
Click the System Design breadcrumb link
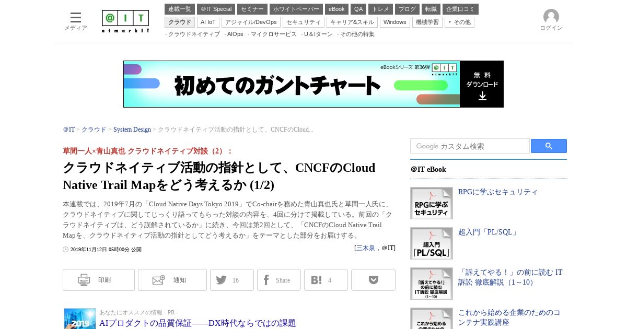132,130
